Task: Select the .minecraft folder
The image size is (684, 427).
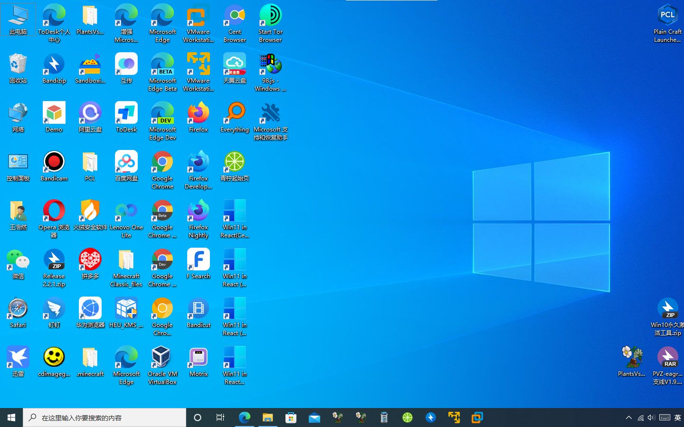Action: (x=90, y=362)
